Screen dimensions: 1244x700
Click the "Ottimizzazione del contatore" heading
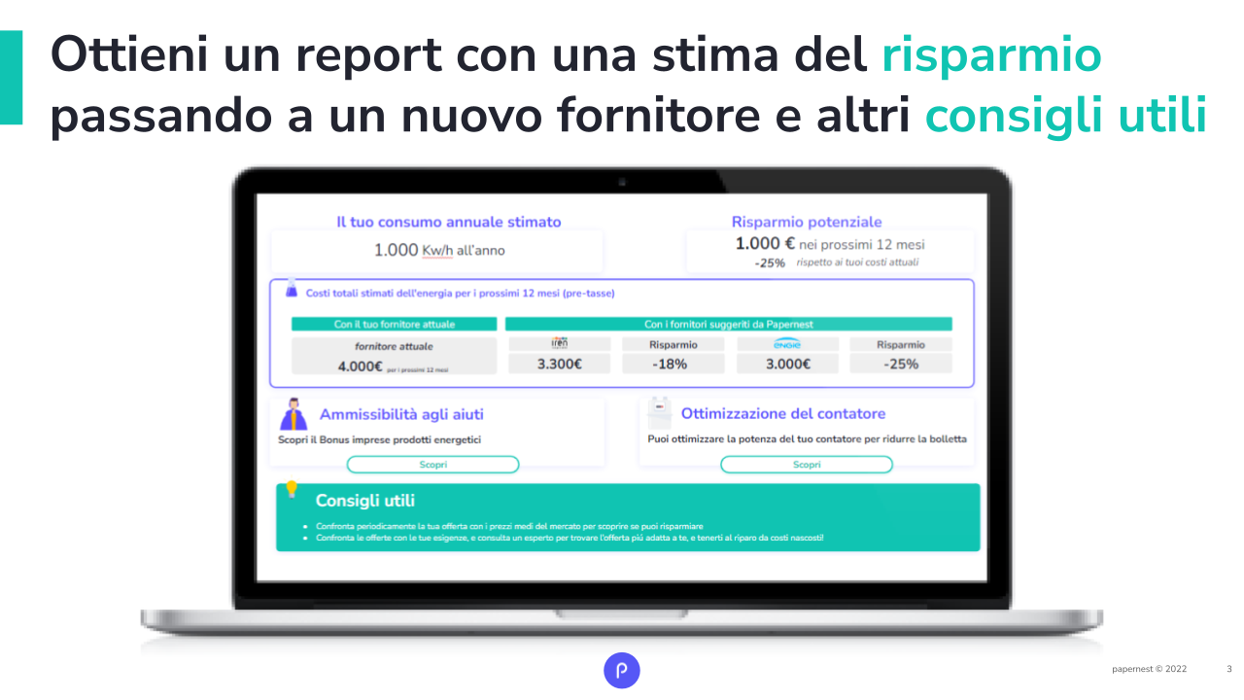click(783, 413)
